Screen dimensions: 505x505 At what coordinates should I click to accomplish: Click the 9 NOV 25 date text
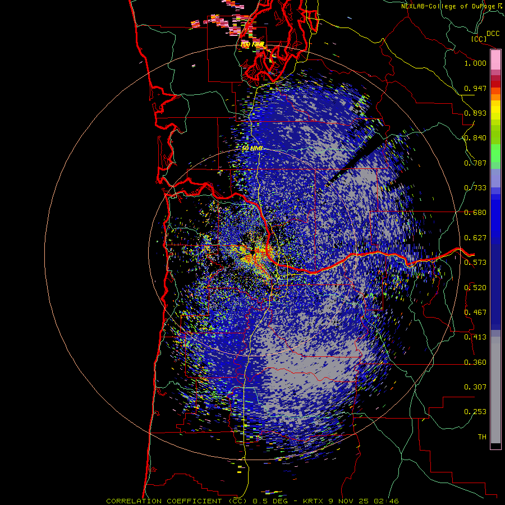(350, 501)
